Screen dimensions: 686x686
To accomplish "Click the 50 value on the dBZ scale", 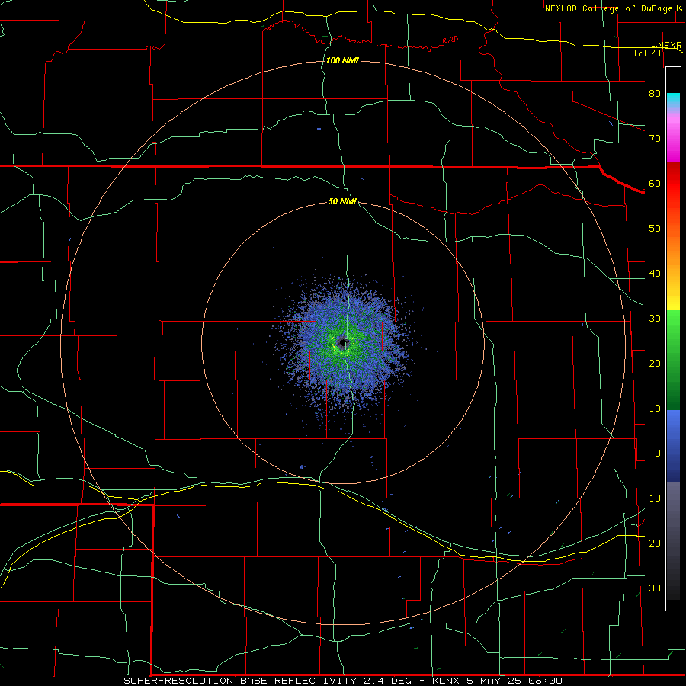I will click(x=655, y=229).
